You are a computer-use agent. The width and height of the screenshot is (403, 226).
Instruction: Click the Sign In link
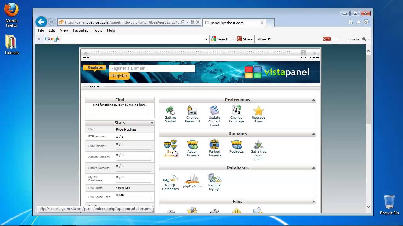(353, 39)
